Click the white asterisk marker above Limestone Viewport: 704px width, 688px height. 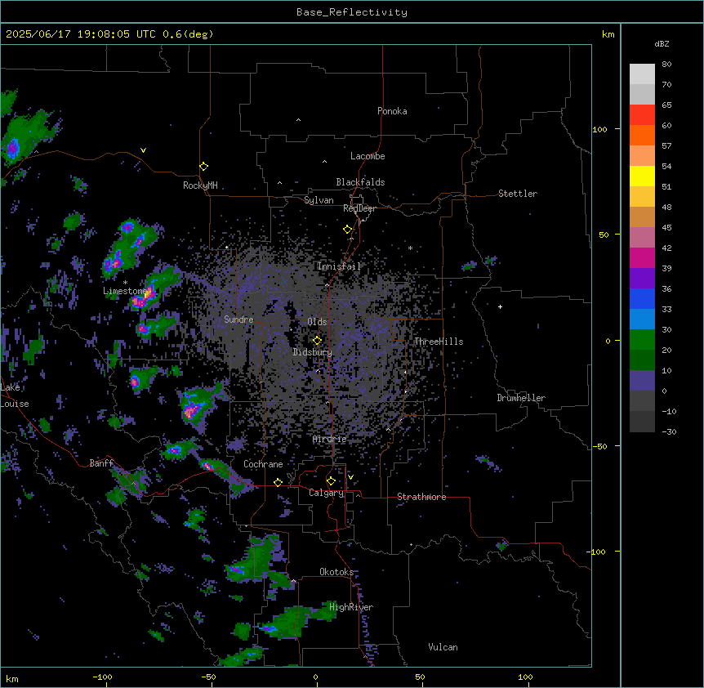pos(125,283)
